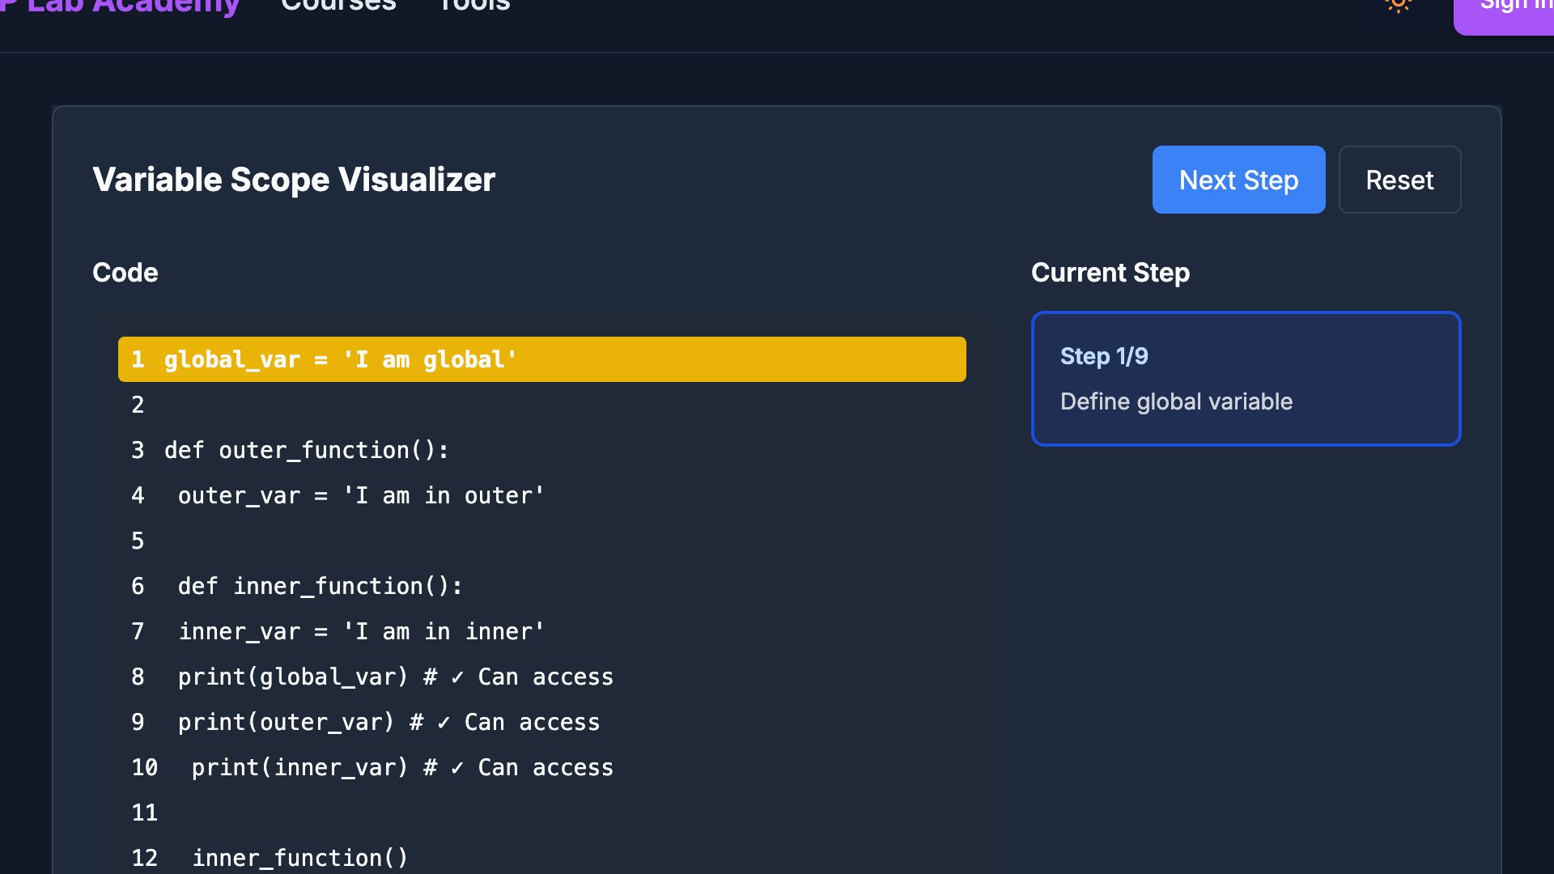Select line 'print(inner_var) # ✓ Can access'
Screen dimensions: 1554x874
point(542,767)
